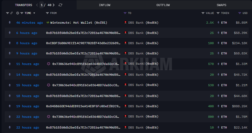Open Wintermute: Hot Wallet (0xf81) sender

(x=79, y=23)
